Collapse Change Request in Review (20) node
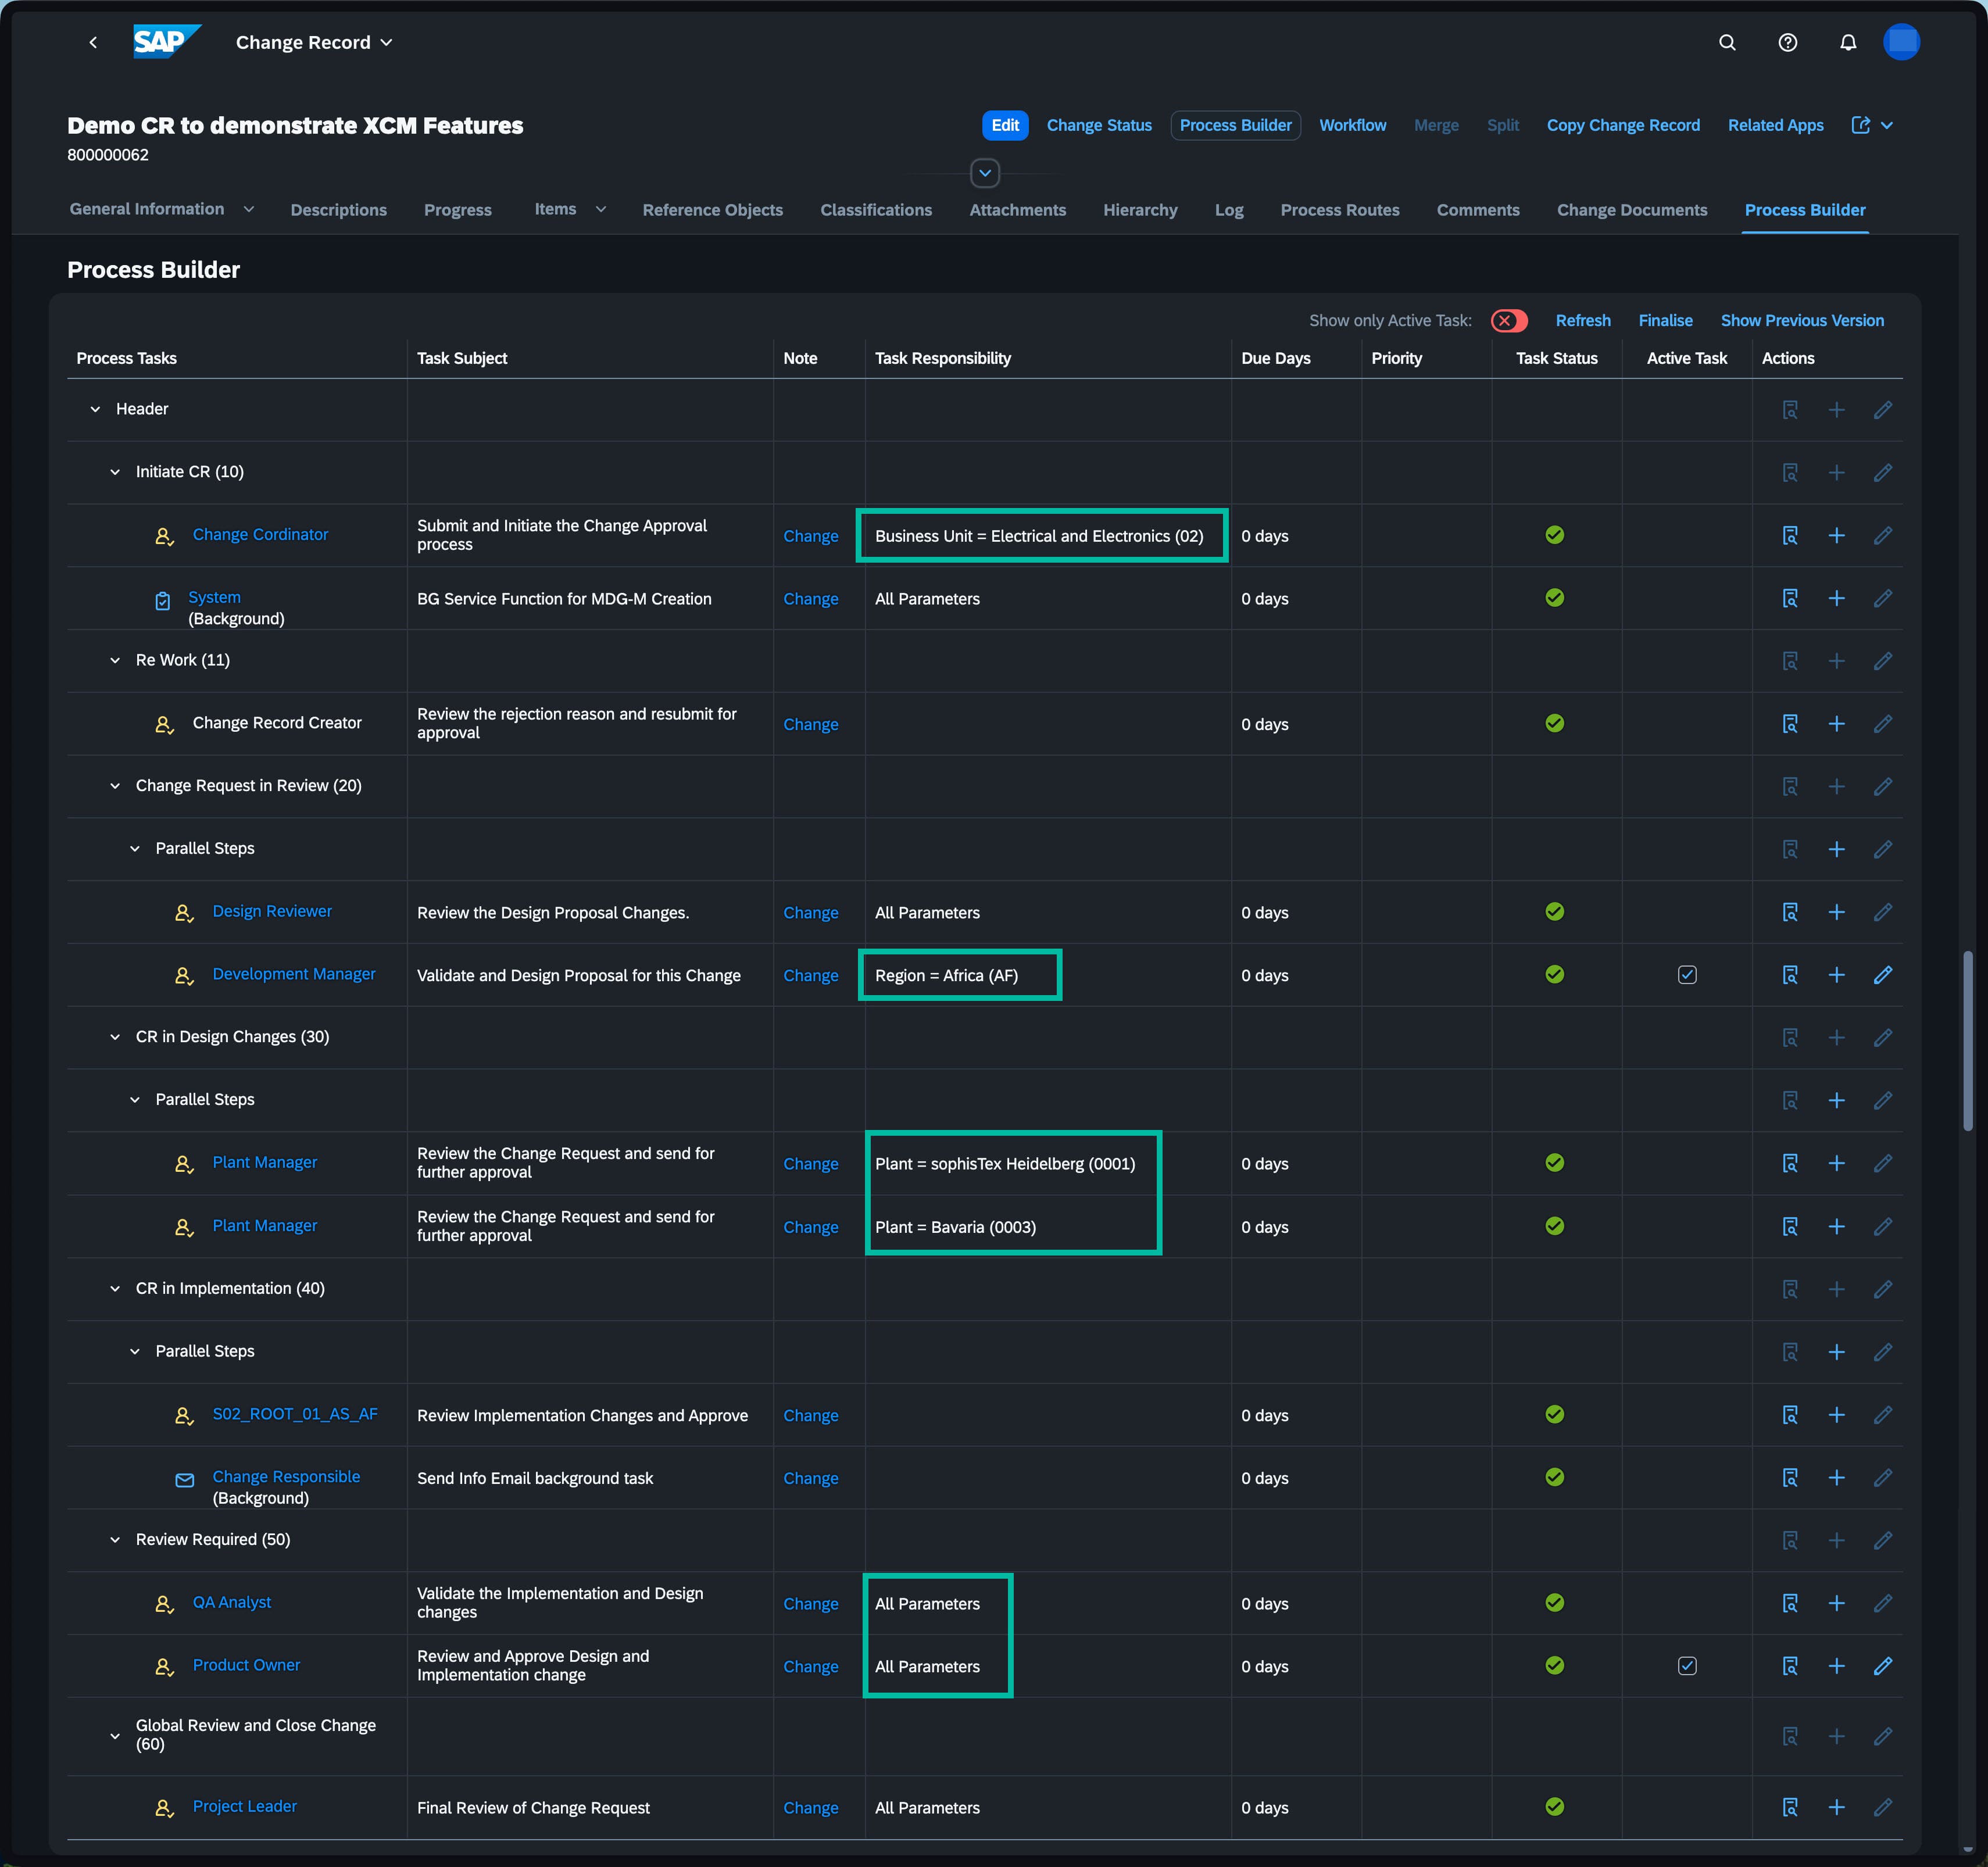 115,786
